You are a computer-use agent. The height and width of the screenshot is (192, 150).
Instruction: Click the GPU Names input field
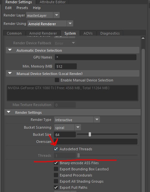click(95, 57)
